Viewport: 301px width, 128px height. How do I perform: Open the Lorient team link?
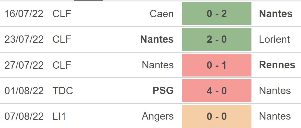[274, 39]
